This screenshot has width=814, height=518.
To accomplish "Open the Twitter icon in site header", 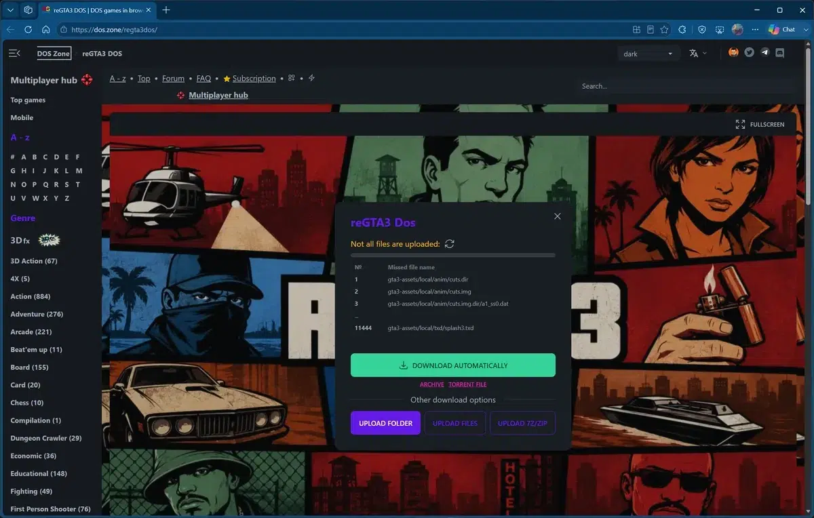I will click(749, 52).
